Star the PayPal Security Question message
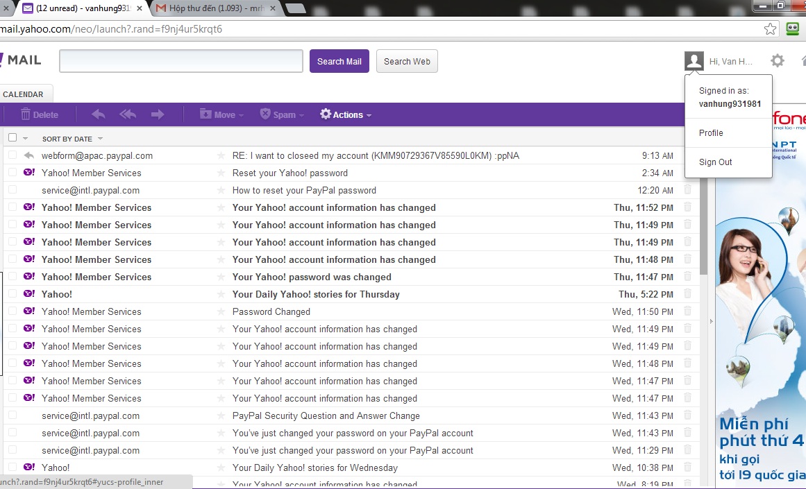This screenshot has width=806, height=489. [x=221, y=415]
